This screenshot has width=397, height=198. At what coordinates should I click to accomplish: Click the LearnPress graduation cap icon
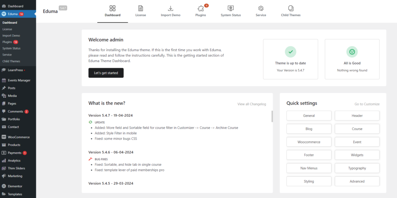[4, 70]
